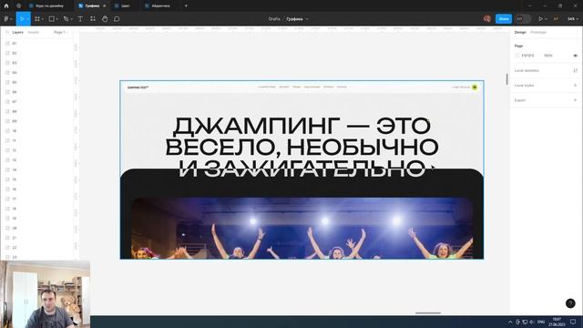This screenshot has height=328, width=583.
Task: Select layer 01 in Layers panel
Action: click(37, 44)
